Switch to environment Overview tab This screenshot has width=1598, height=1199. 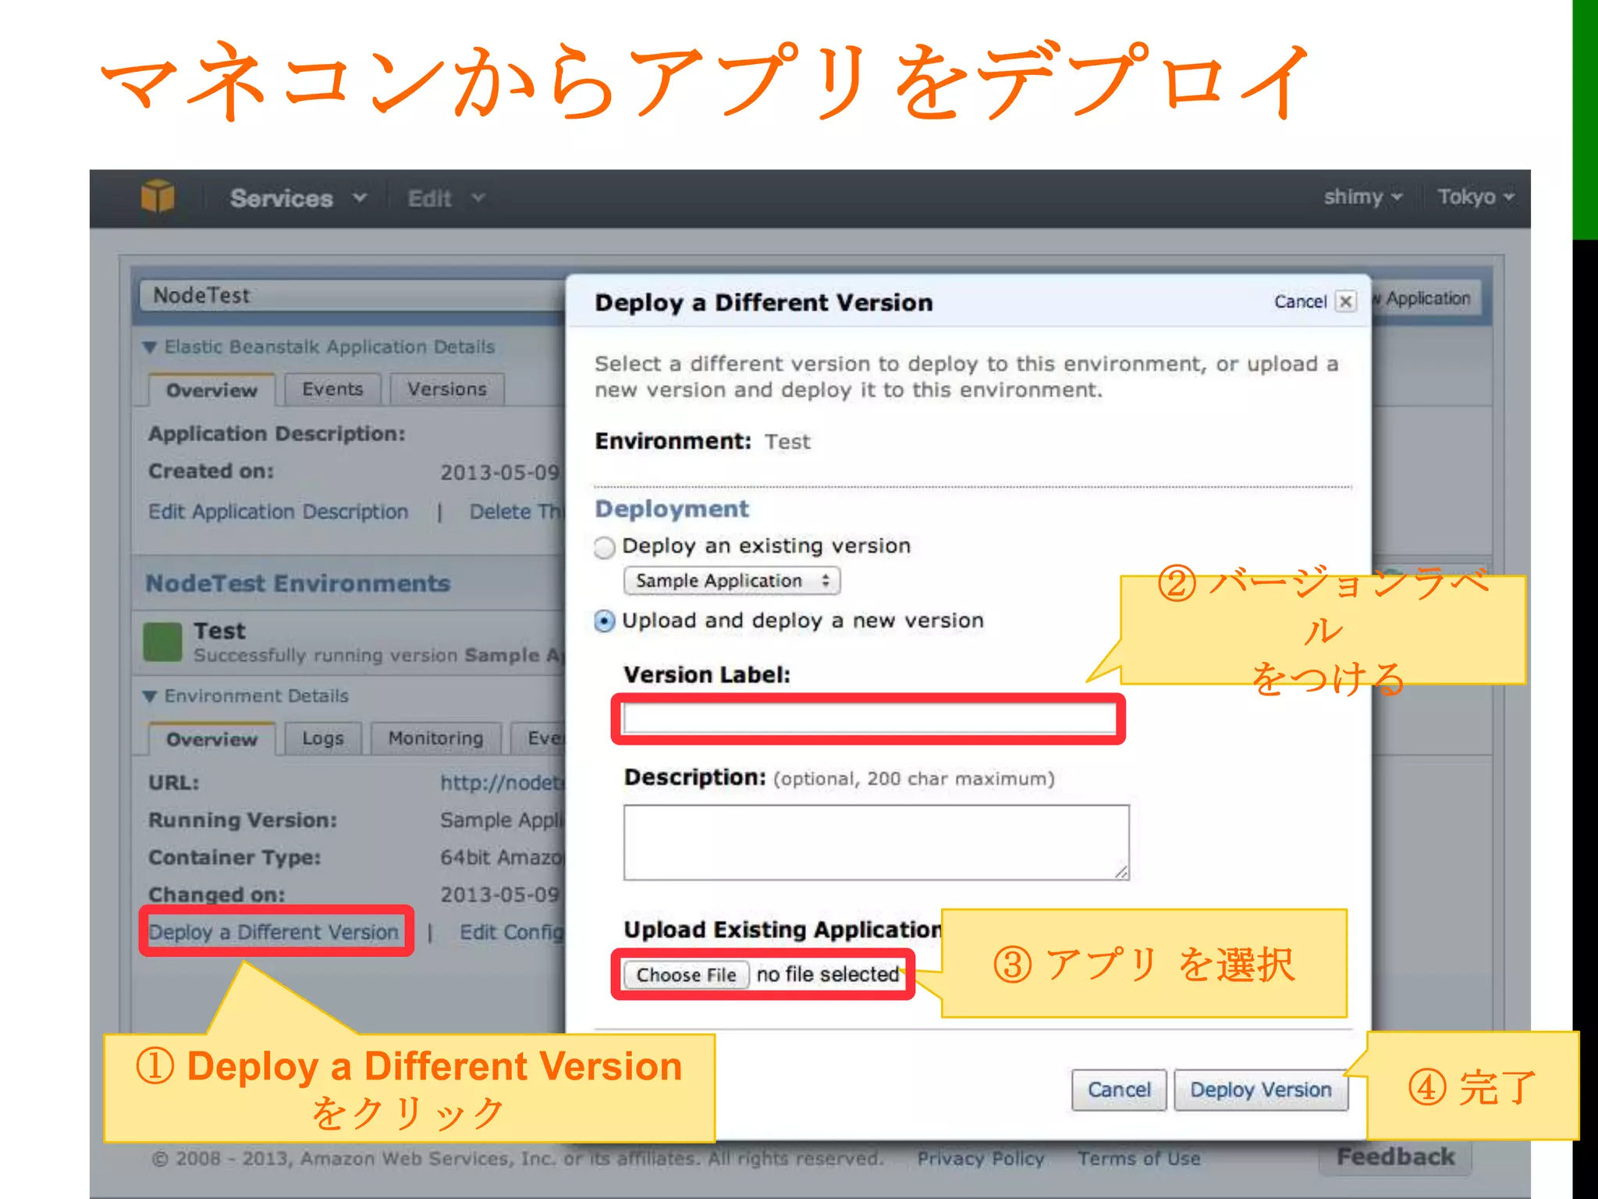point(211,739)
